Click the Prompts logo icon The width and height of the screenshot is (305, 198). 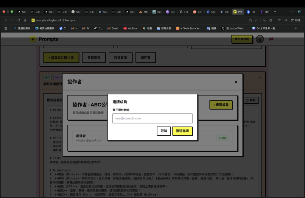33,39
